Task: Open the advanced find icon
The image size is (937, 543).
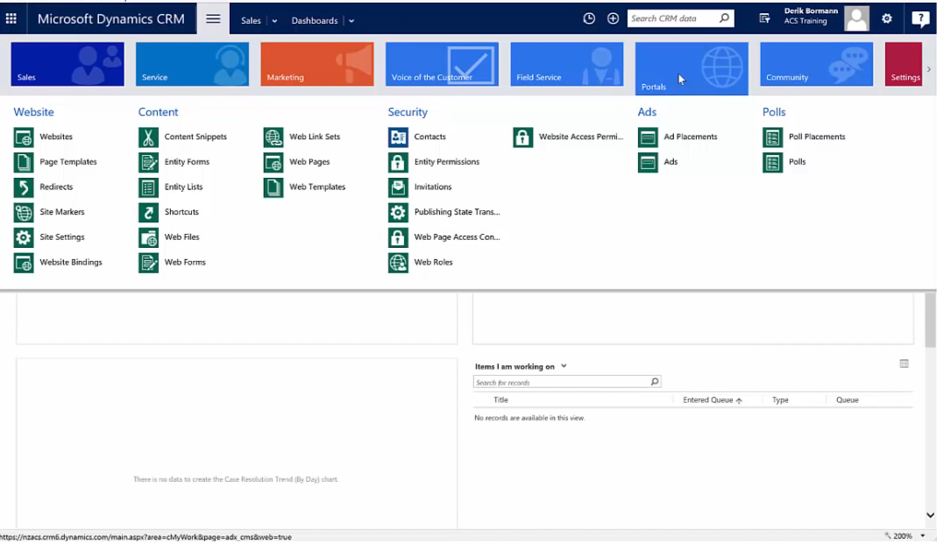Action: pyautogui.click(x=764, y=18)
